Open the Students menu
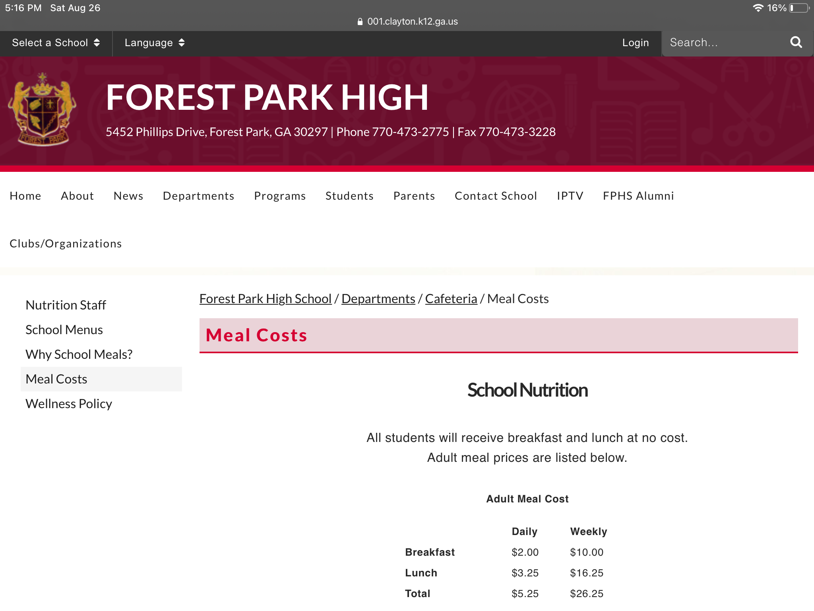814x611 pixels. [x=350, y=196]
